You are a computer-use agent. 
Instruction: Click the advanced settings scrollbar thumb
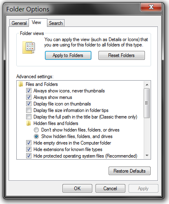147,103
